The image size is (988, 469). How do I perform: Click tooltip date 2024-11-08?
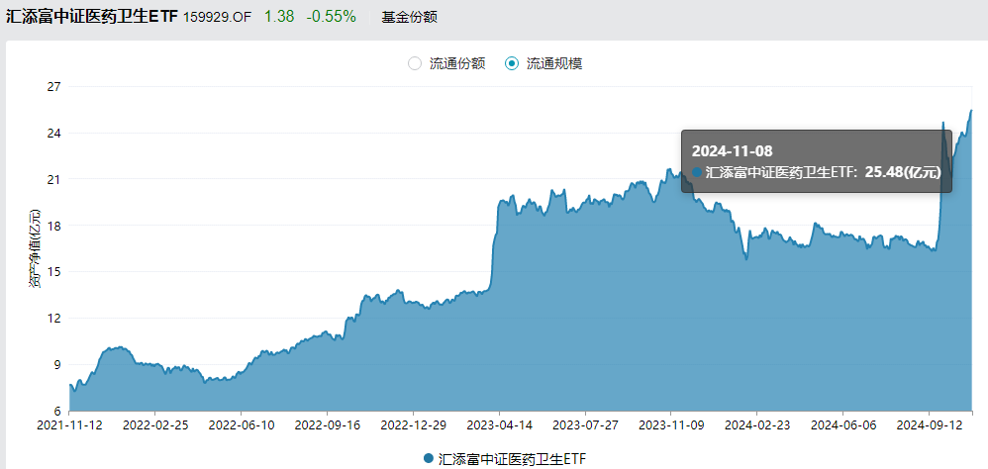732,151
